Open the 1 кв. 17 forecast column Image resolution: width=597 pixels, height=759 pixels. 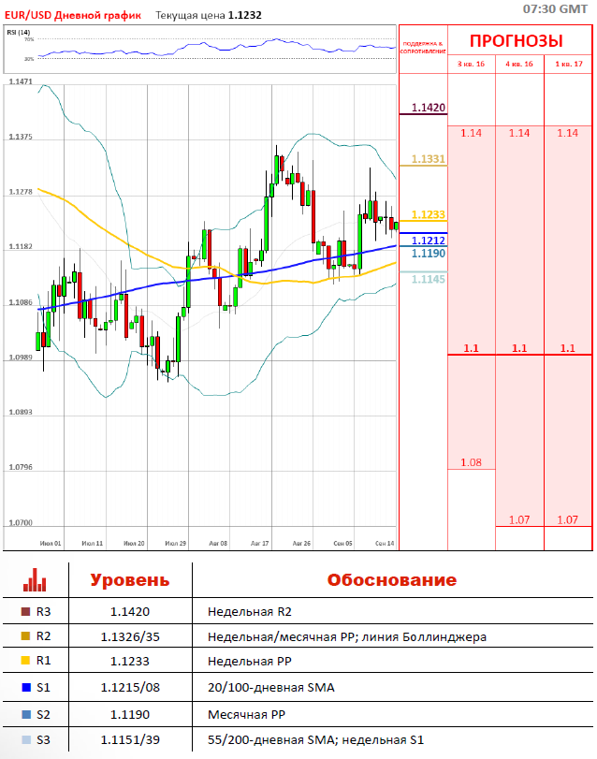tap(569, 64)
